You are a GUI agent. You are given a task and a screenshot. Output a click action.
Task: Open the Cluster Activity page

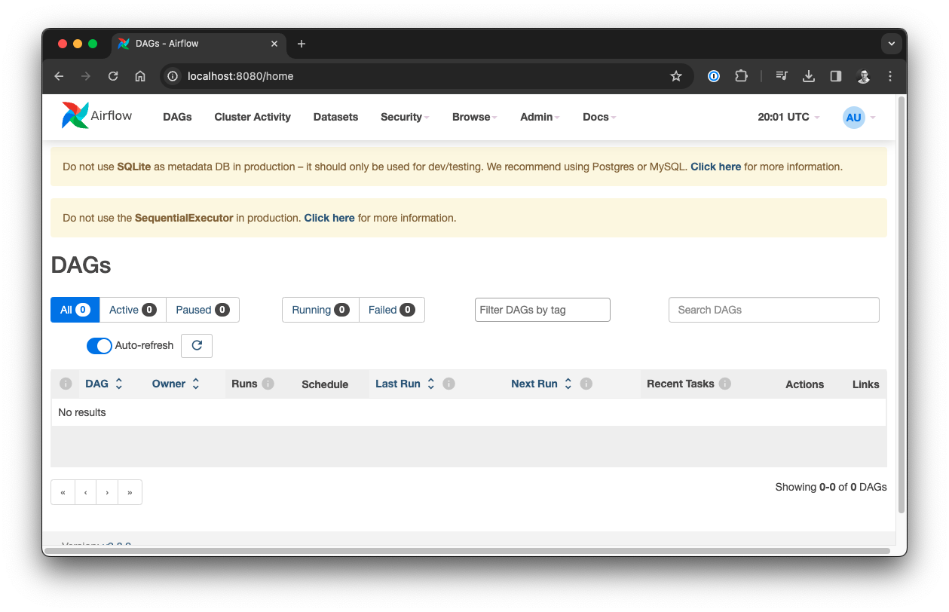pos(253,117)
